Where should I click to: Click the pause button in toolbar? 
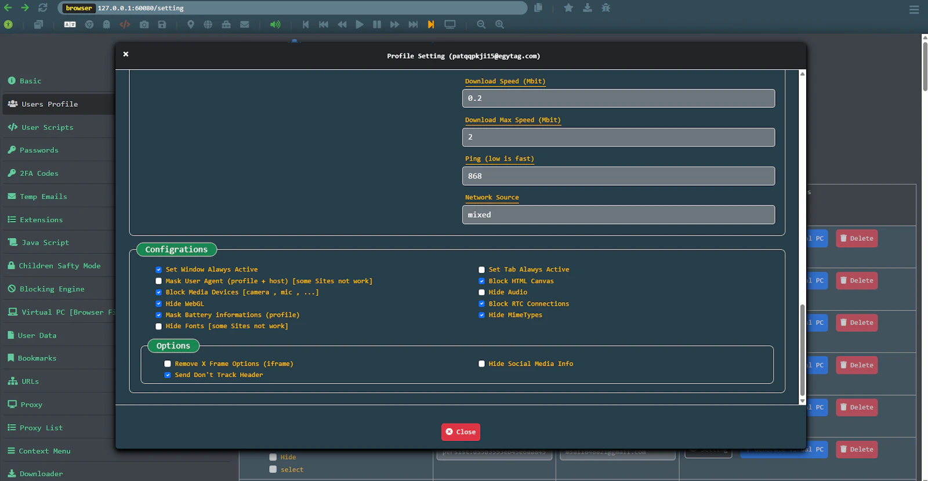click(377, 24)
